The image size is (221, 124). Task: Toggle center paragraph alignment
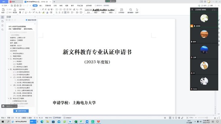[59, 12]
